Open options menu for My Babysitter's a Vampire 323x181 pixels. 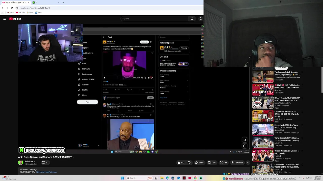(302, 85)
